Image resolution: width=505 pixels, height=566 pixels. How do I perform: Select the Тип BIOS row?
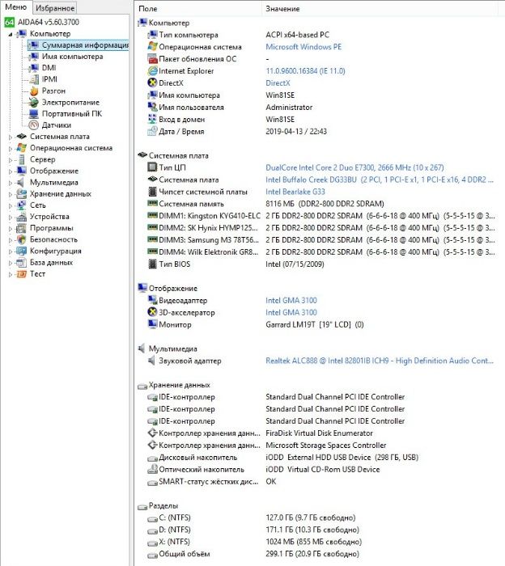coord(320,264)
